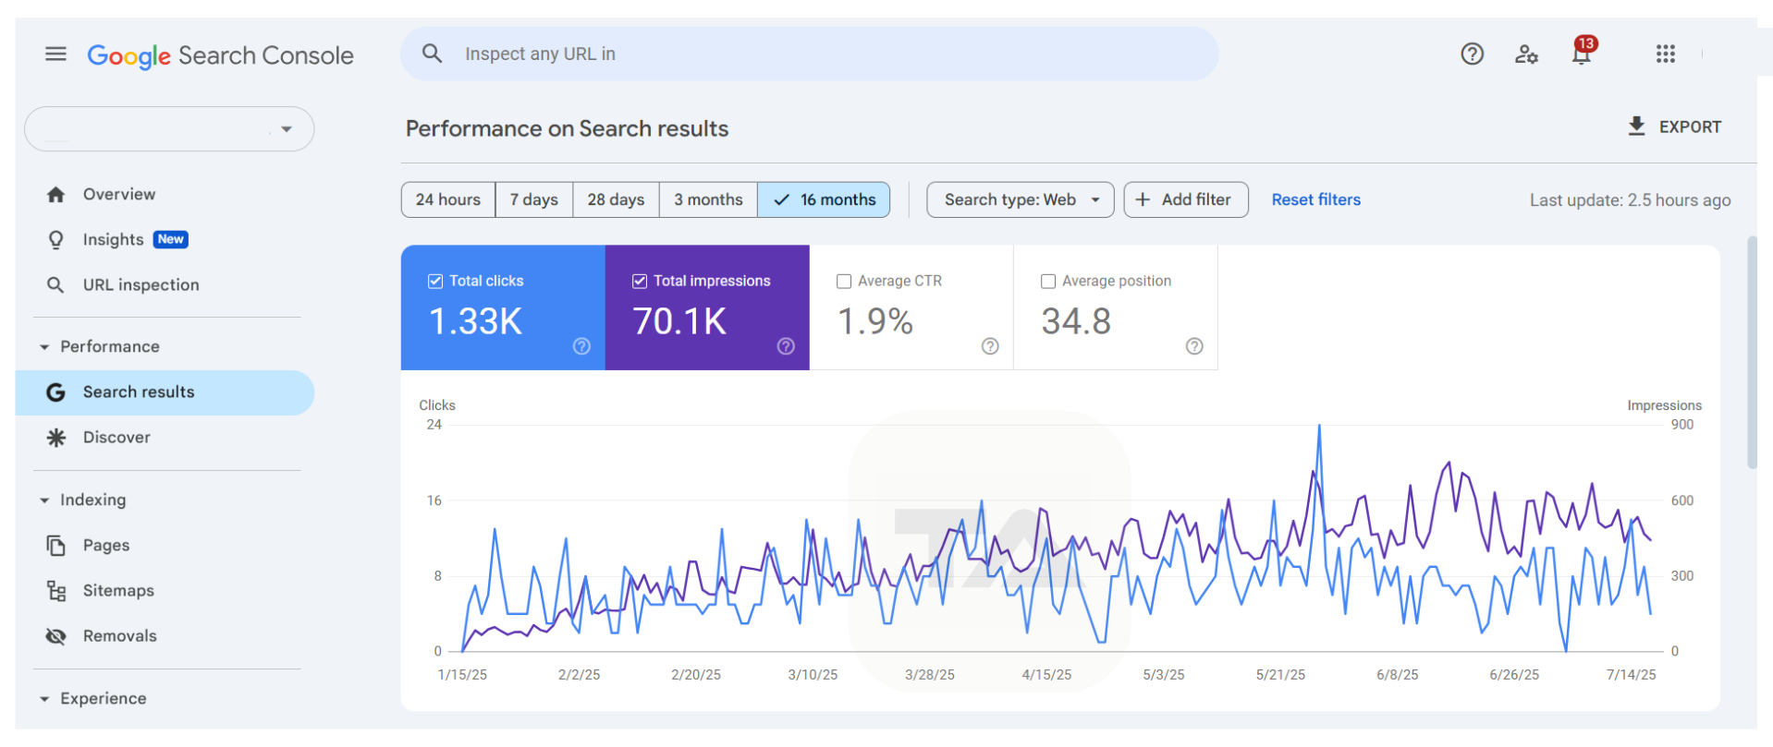
Task: Open the Google apps grid
Action: (x=1665, y=54)
